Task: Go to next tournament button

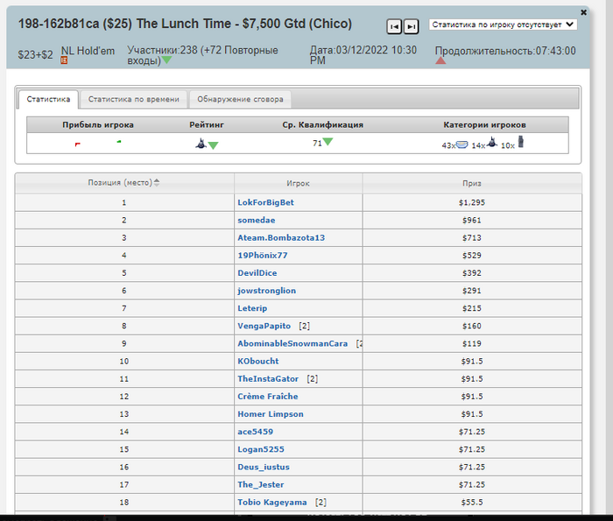Action: coord(411,26)
